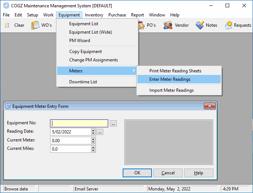Decrease the Current Miles value

coord(93,151)
